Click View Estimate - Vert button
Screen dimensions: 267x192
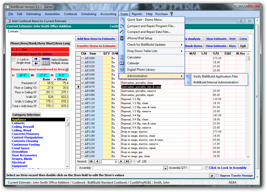point(221,39)
